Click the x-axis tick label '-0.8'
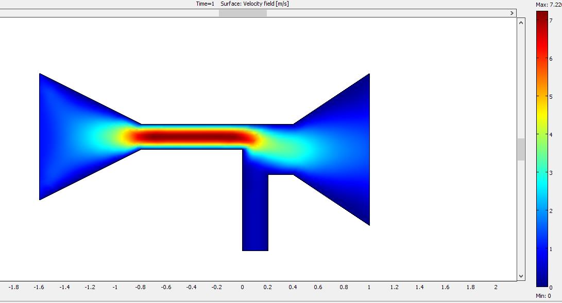 point(141,287)
